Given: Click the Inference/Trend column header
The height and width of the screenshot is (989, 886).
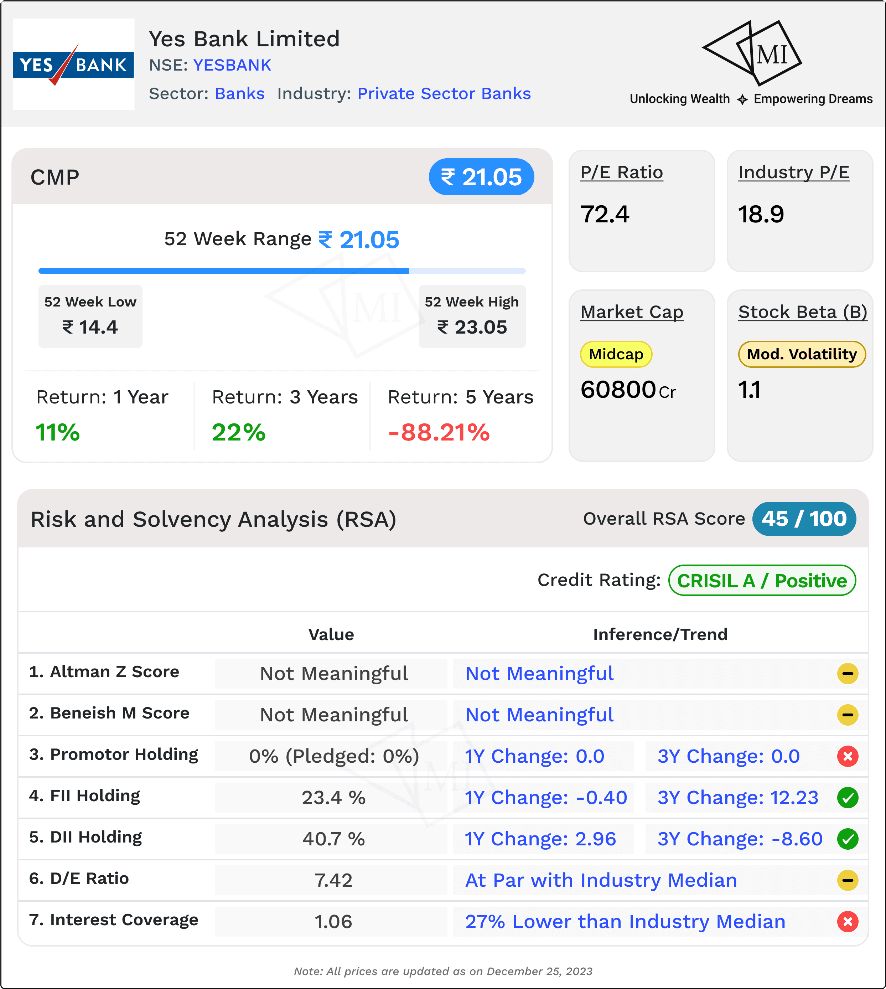Looking at the screenshot, I should pos(660,634).
